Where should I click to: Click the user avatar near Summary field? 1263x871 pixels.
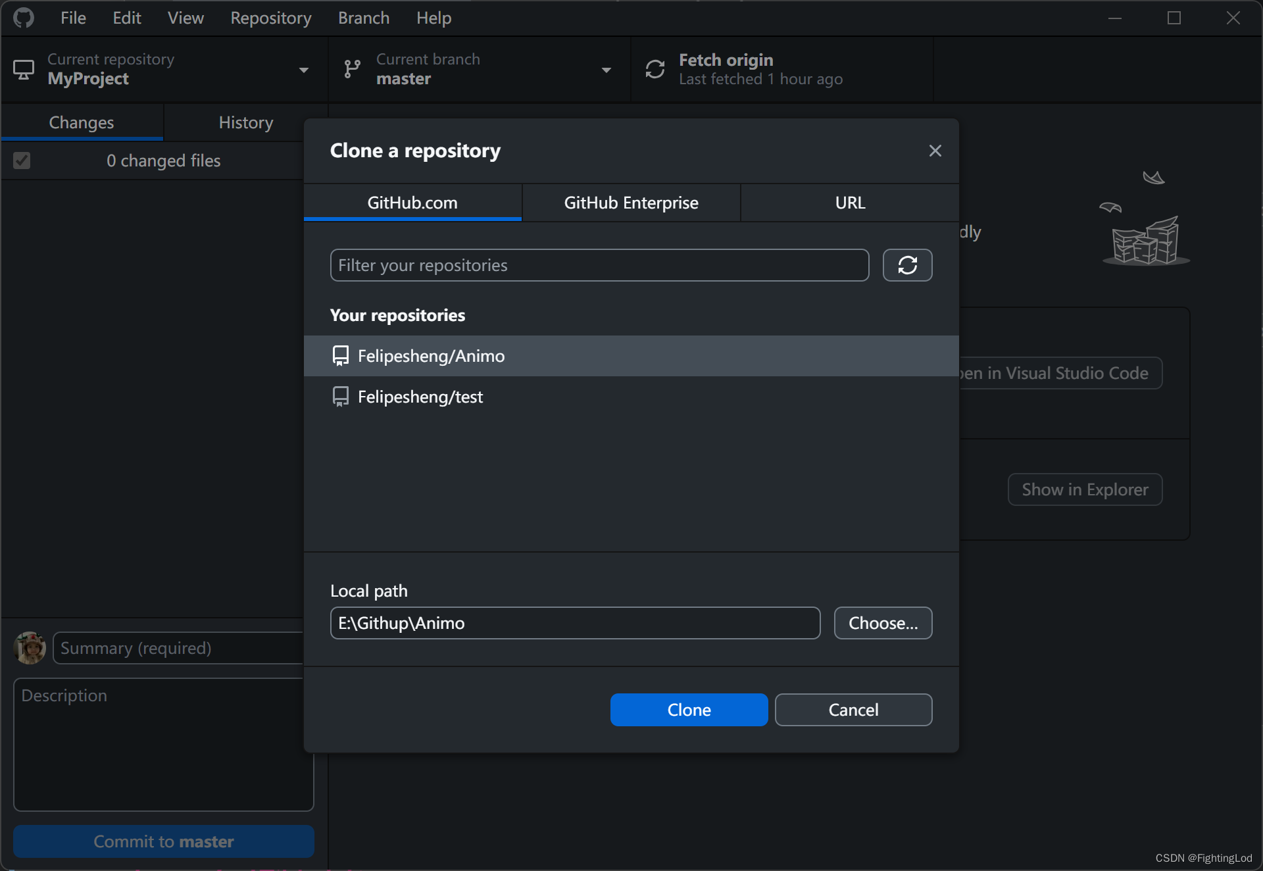(x=30, y=648)
